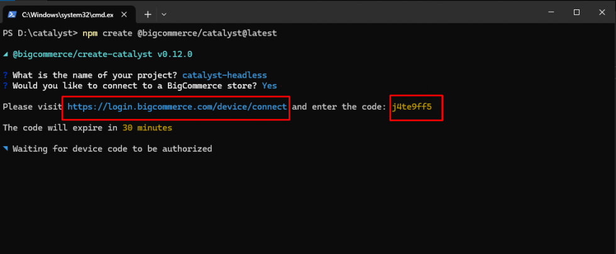Click the spinner icon before "Waiting for device"
Viewport: 616px width, 254px height.
pyautogui.click(x=6, y=149)
